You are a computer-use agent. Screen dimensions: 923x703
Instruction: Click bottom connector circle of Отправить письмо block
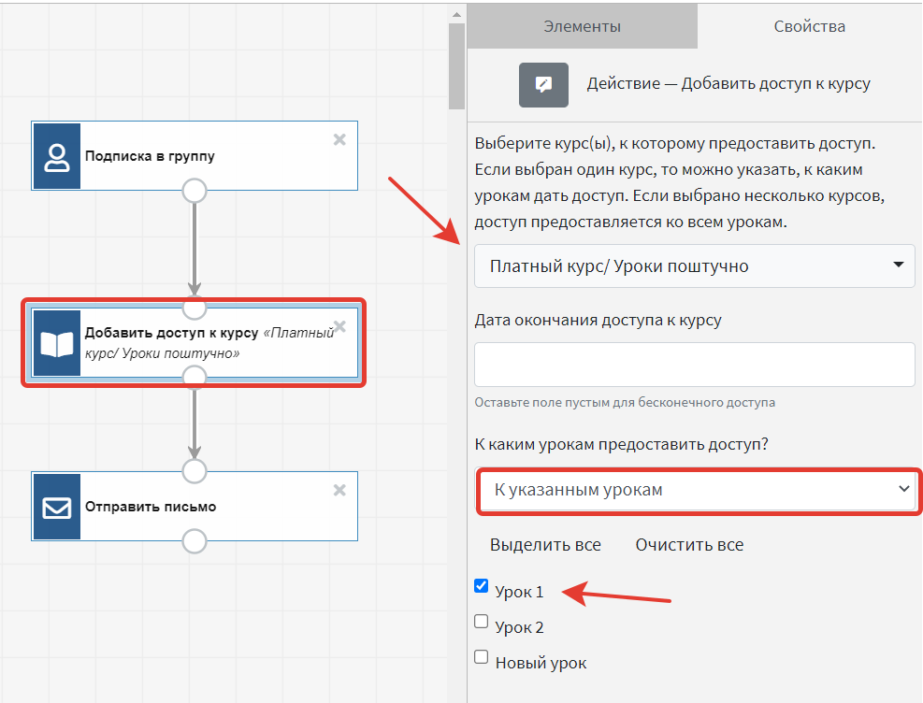(194, 541)
